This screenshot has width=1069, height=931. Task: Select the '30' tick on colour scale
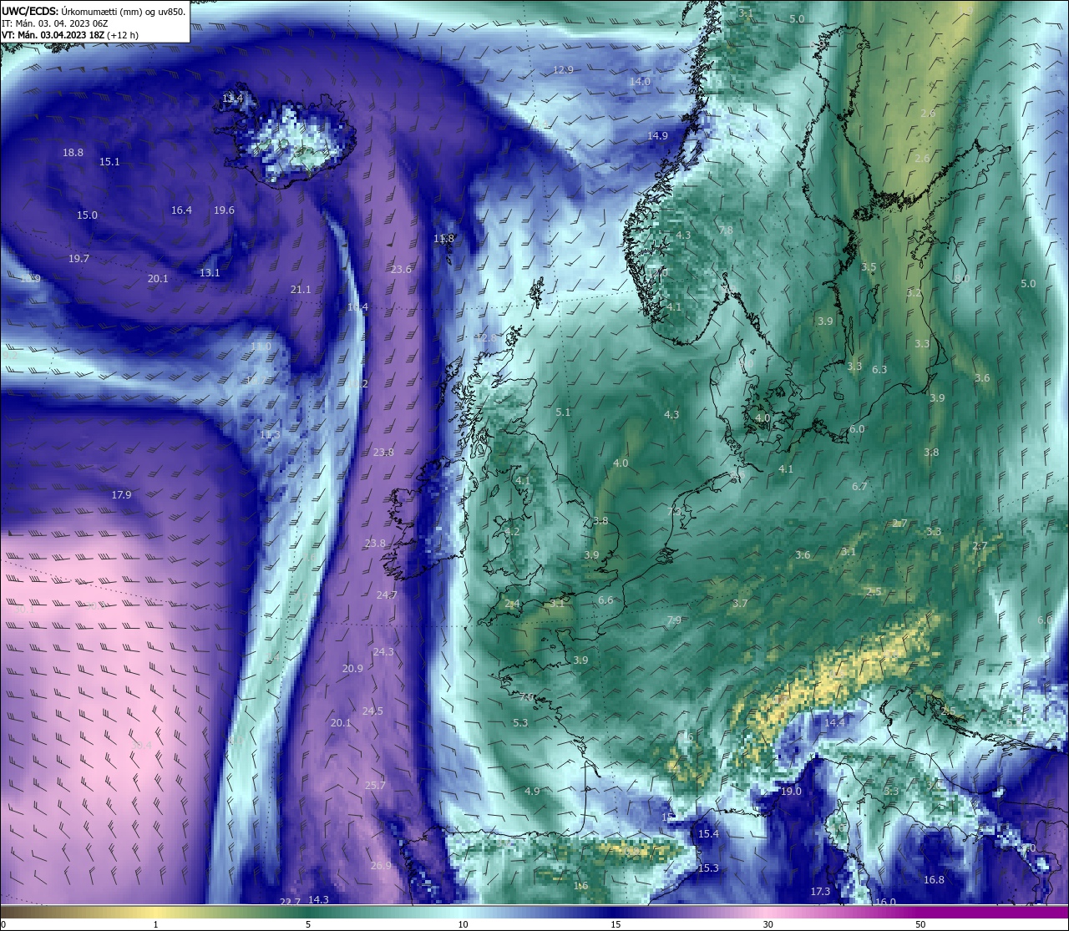[x=768, y=924]
